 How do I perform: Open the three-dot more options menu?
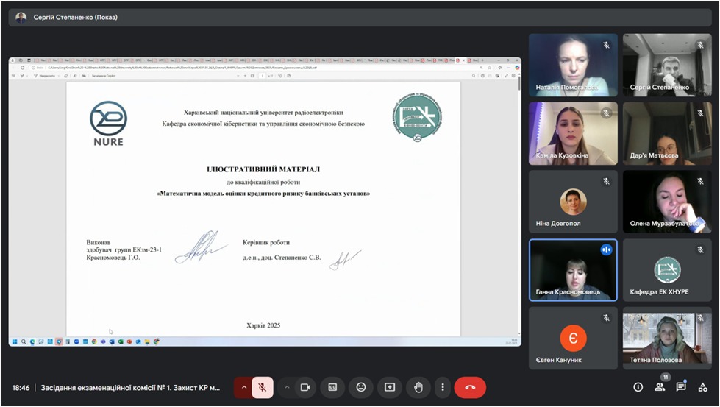(442, 387)
